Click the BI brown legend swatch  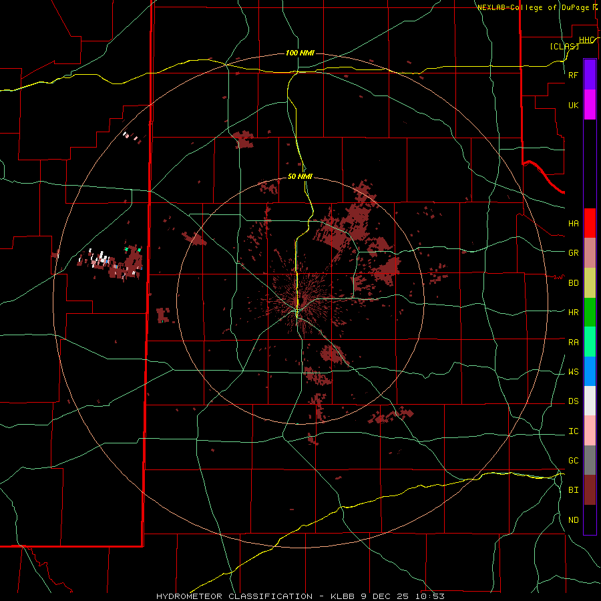coord(590,490)
